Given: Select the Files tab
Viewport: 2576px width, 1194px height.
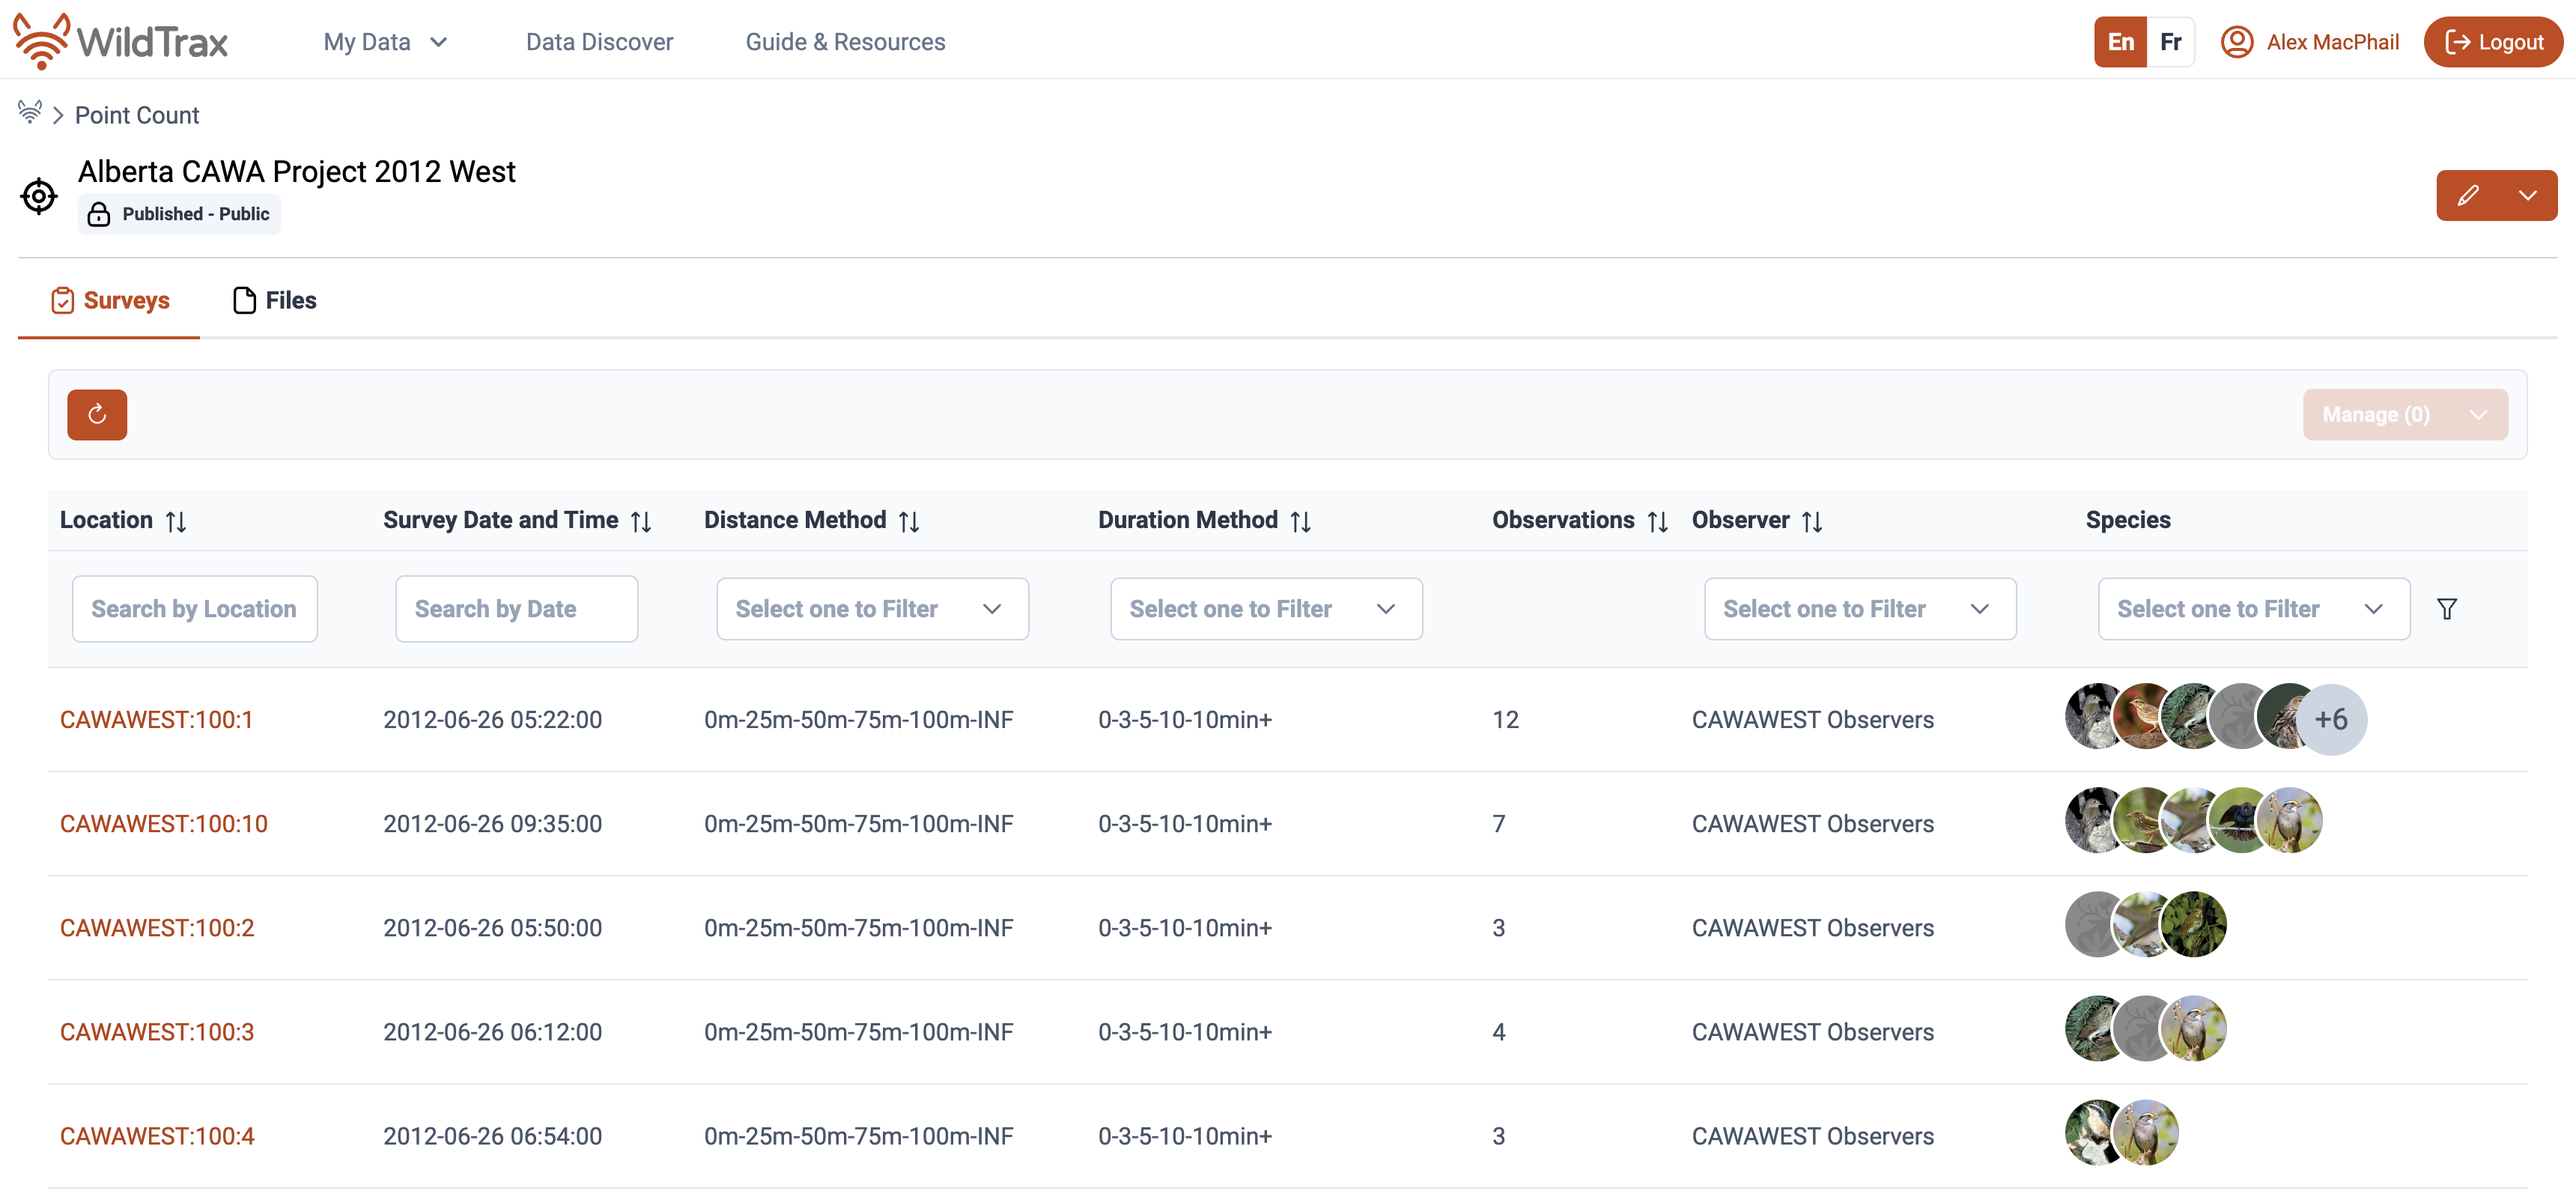Looking at the screenshot, I should (275, 300).
